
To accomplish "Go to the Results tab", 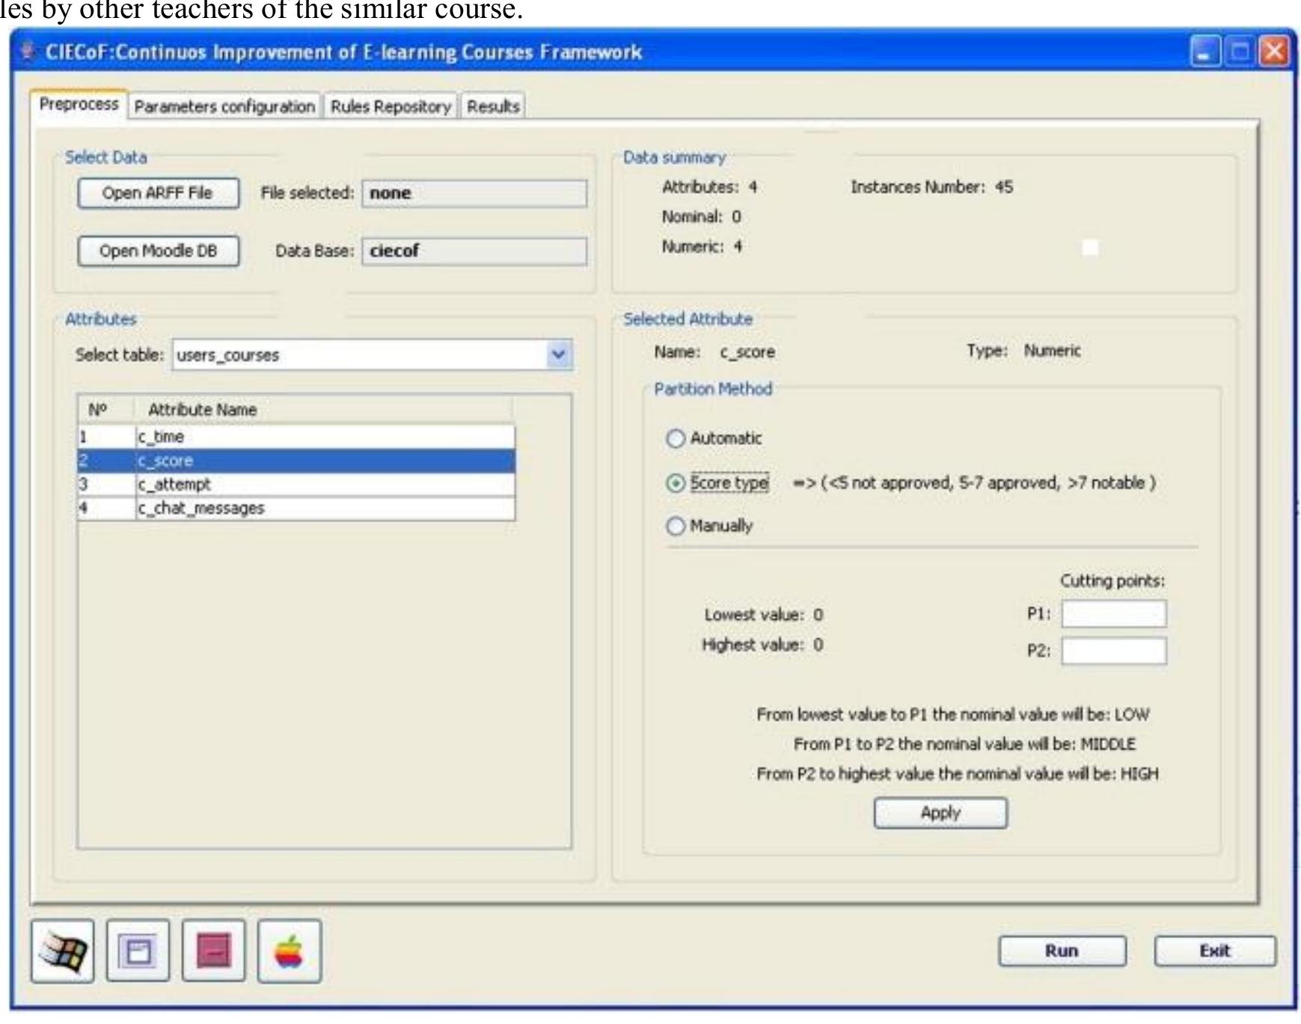I will 493,106.
